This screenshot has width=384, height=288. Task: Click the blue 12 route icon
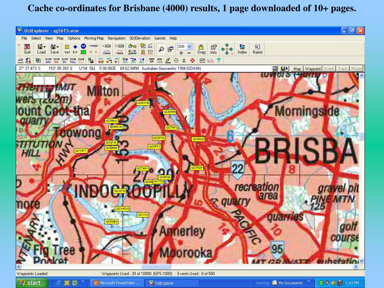click(83, 46)
